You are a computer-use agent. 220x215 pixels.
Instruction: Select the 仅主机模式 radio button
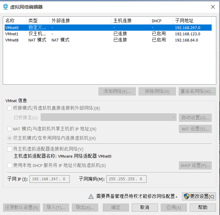(x=10, y=138)
